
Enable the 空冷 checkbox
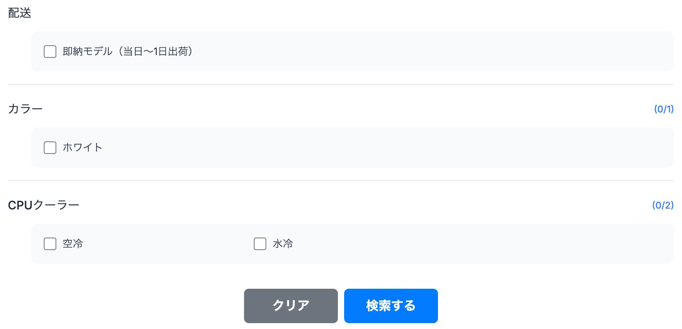pyautogui.click(x=50, y=244)
